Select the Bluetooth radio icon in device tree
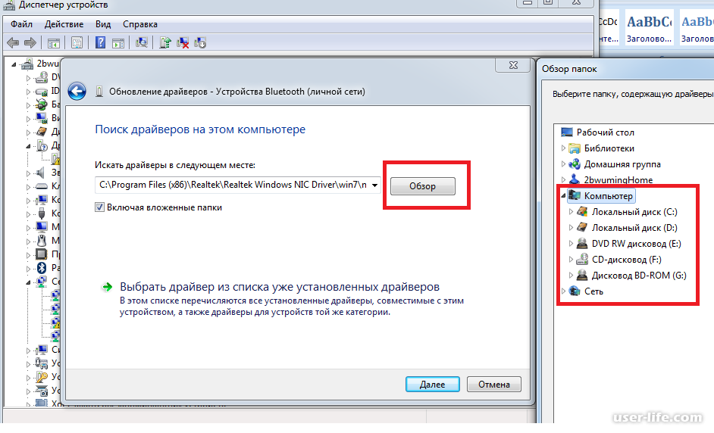 [42, 267]
